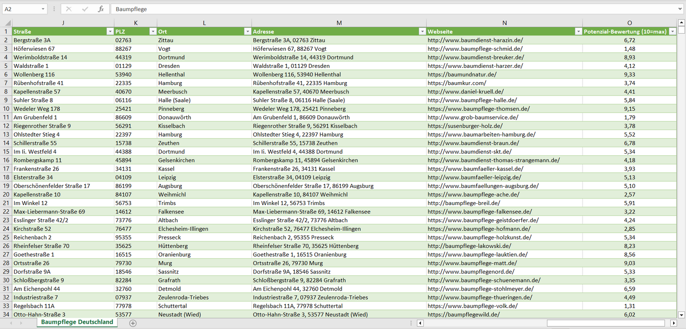Click the horizontal scrollbar right arrow

tap(673, 323)
